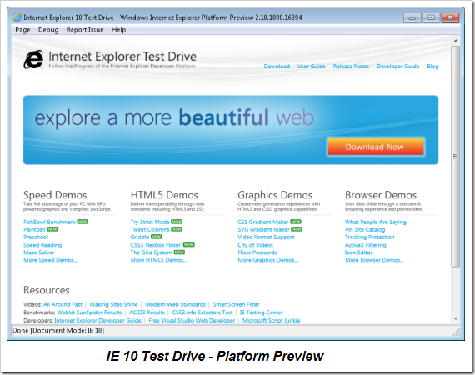Open the Modern Web Standards video
The image size is (475, 375).
click(x=175, y=304)
